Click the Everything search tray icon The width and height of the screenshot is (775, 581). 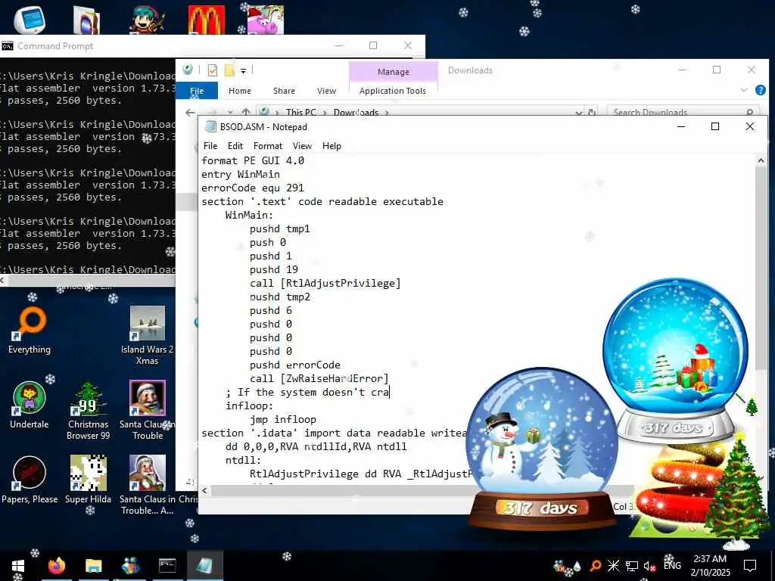point(596,566)
